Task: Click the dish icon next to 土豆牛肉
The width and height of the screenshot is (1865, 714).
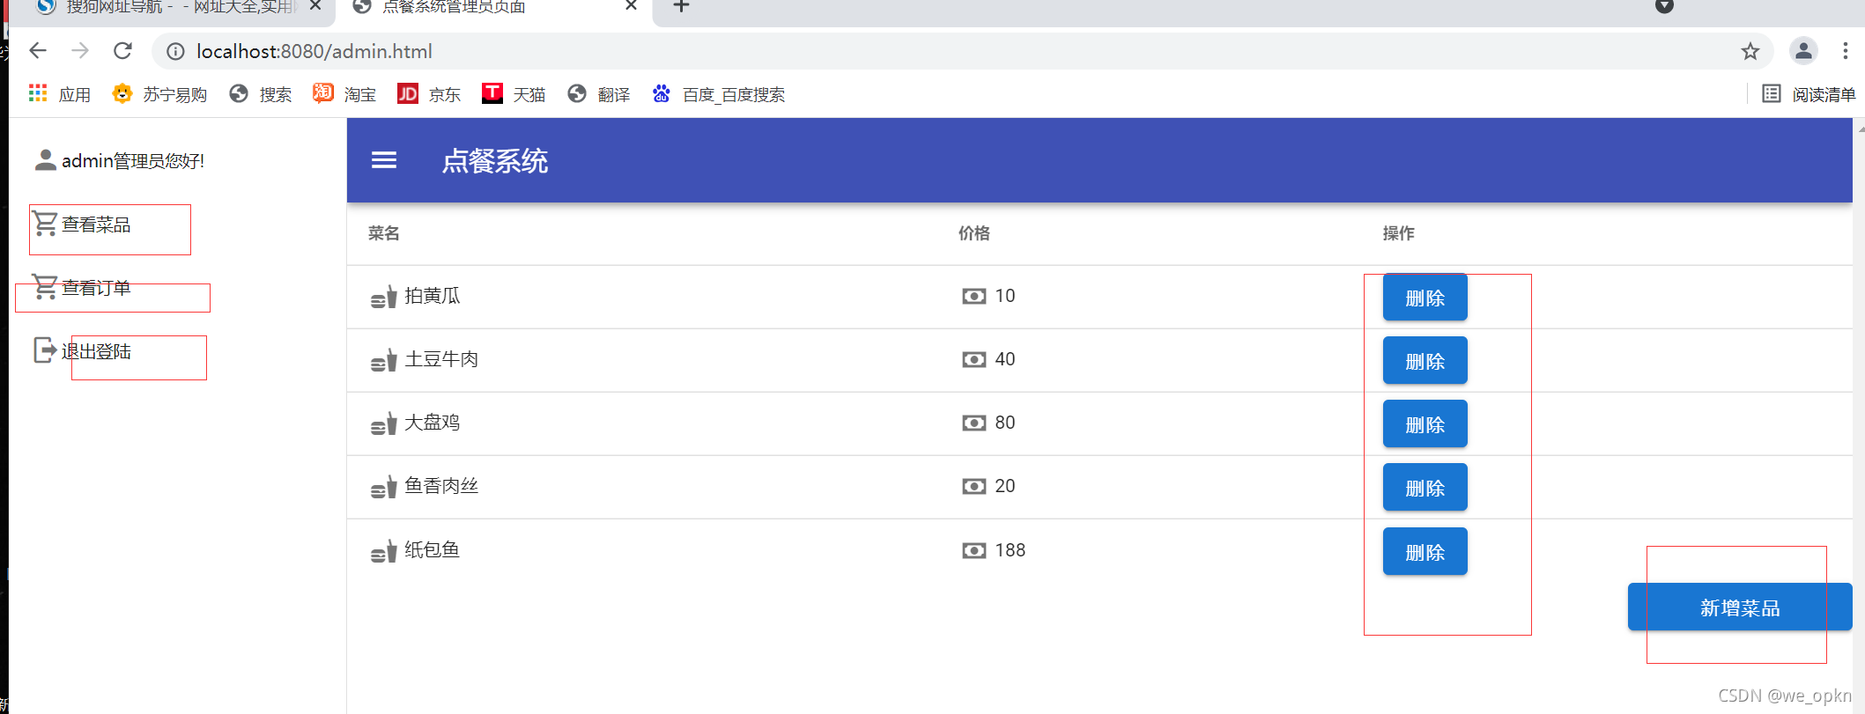Action: [x=384, y=360]
